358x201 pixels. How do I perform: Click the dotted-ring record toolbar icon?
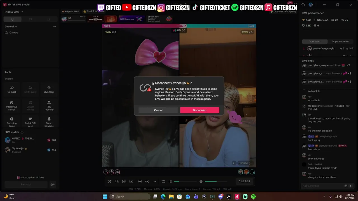click(x=147, y=181)
